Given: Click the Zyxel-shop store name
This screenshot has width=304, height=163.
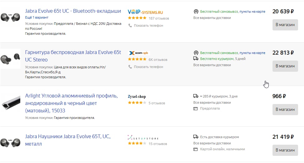Looking at the screenshot, I should (x=137, y=97).
